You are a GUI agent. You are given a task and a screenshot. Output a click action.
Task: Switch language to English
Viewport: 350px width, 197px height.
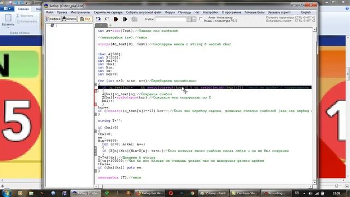tap(306, 12)
